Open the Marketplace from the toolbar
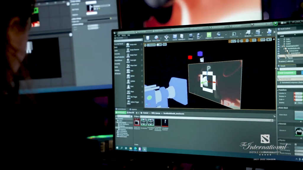This screenshot has height=170, width=303. point(182,36)
